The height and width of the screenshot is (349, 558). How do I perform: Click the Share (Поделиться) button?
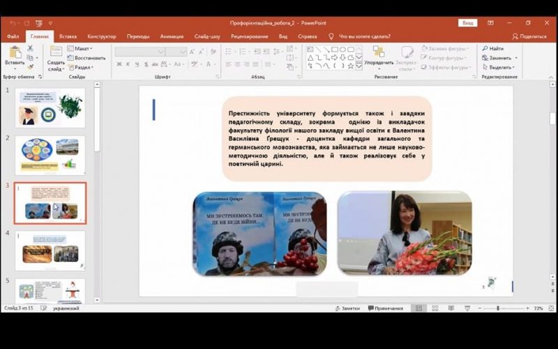coord(529,36)
